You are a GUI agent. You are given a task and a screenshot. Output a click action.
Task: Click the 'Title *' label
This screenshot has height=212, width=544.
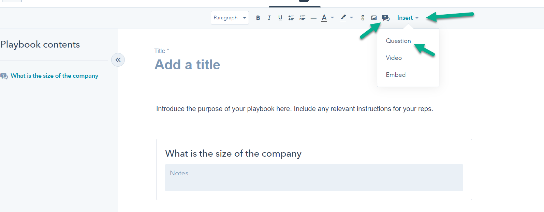pos(162,51)
